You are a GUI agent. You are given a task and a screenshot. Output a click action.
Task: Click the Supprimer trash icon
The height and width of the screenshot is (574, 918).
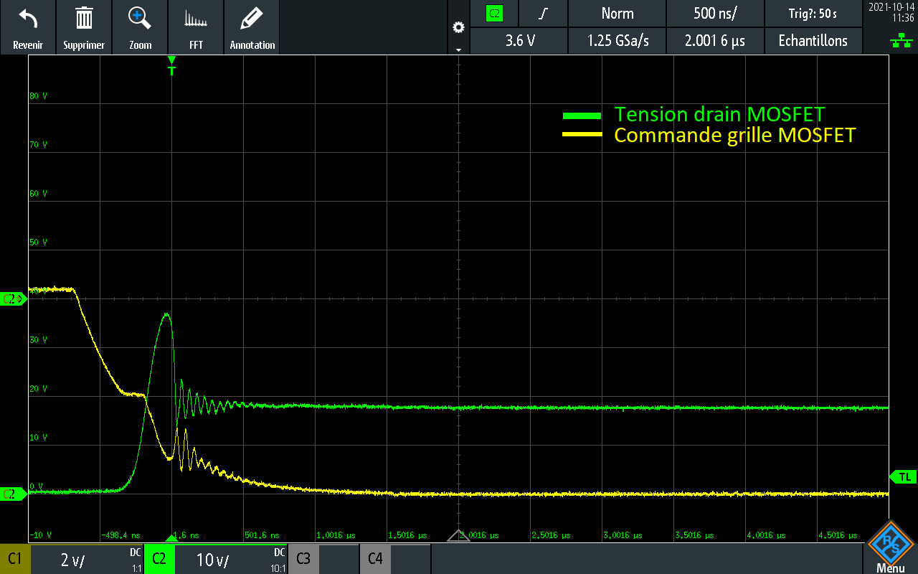pyautogui.click(x=84, y=18)
